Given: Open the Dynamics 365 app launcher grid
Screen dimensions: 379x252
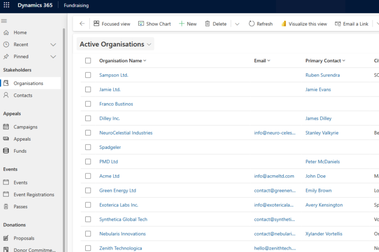Looking at the screenshot, I should point(6,6).
